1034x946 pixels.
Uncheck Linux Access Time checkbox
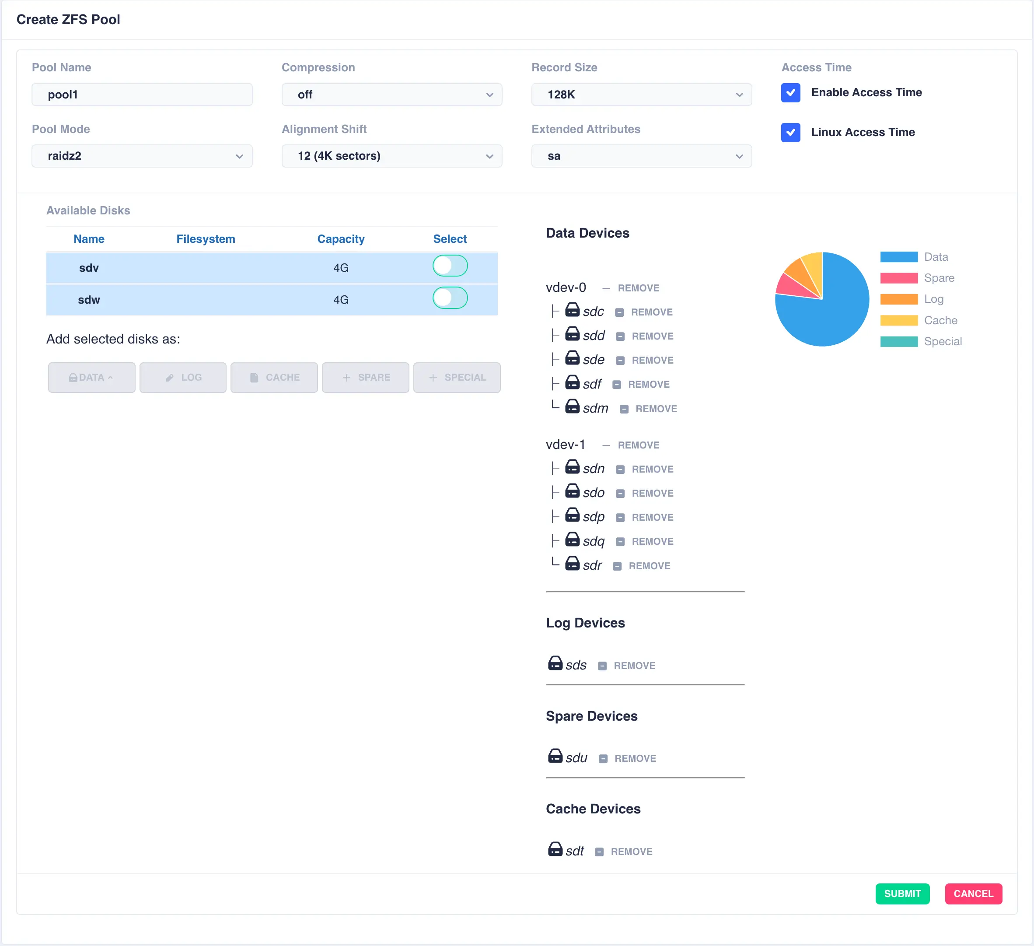click(x=790, y=132)
